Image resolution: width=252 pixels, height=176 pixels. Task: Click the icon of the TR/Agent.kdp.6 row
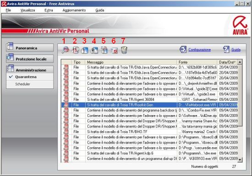coord(66,153)
